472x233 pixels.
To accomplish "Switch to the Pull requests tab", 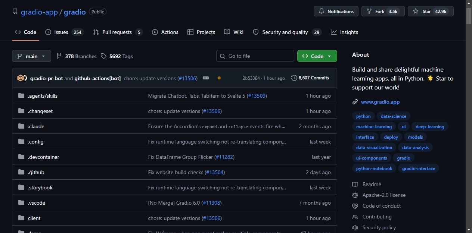I will click(x=118, y=32).
